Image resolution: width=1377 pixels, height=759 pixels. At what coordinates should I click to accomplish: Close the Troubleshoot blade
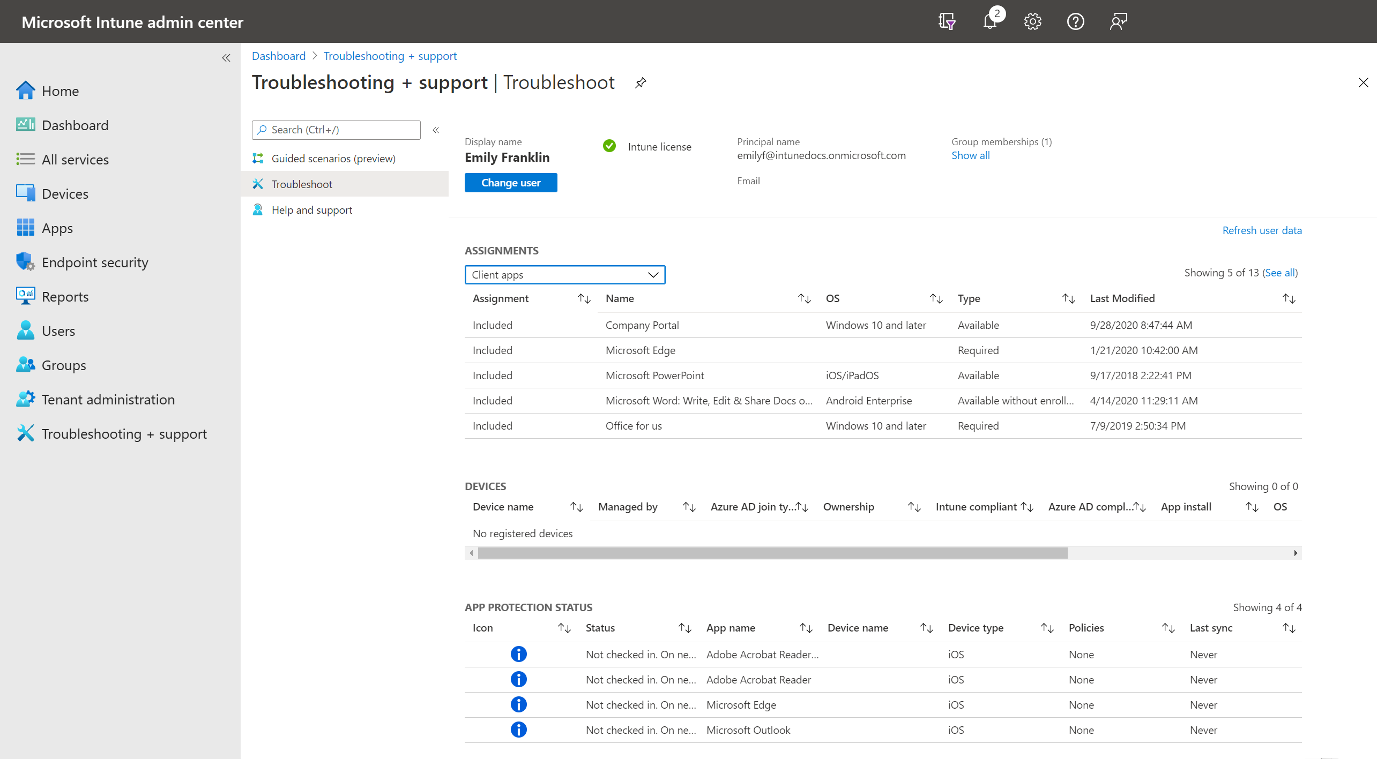click(x=1364, y=82)
